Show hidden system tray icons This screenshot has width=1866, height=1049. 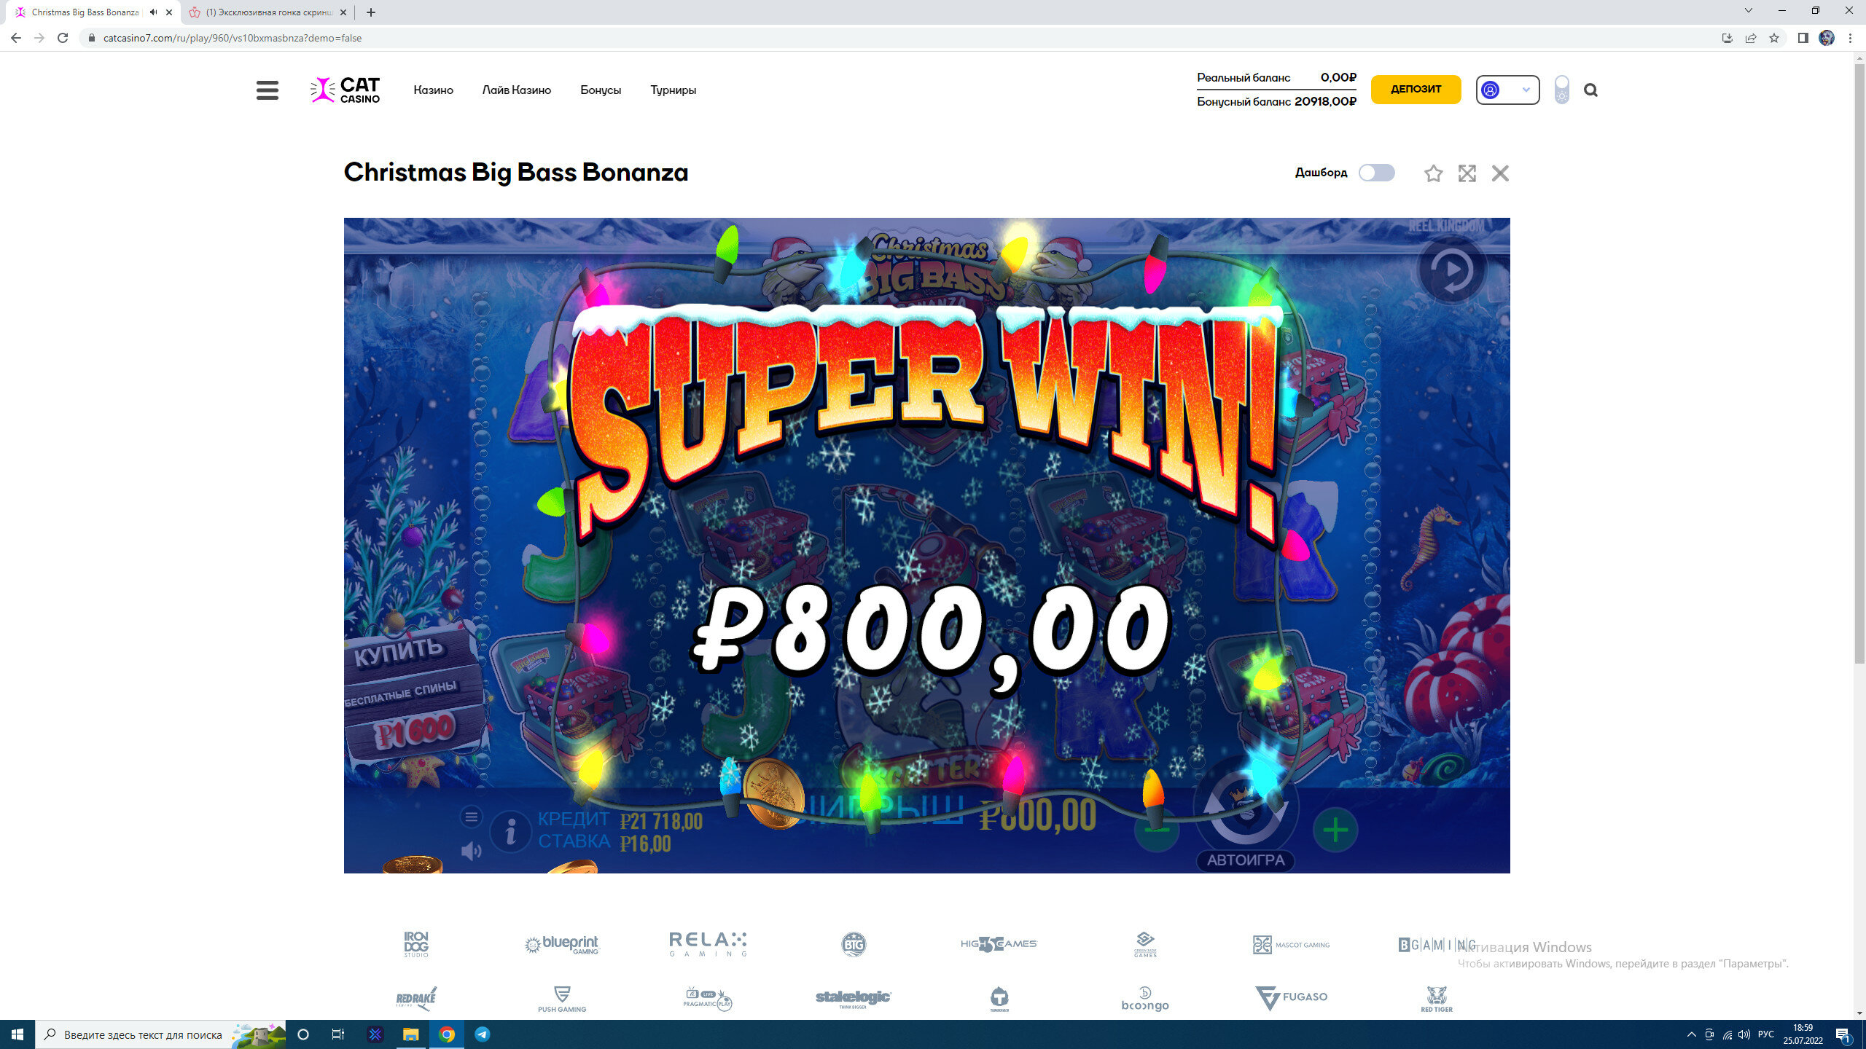[x=1691, y=1034]
